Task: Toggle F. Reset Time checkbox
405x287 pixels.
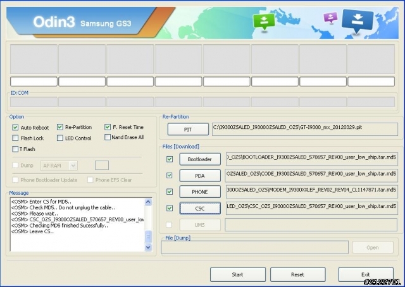Action: [108, 127]
